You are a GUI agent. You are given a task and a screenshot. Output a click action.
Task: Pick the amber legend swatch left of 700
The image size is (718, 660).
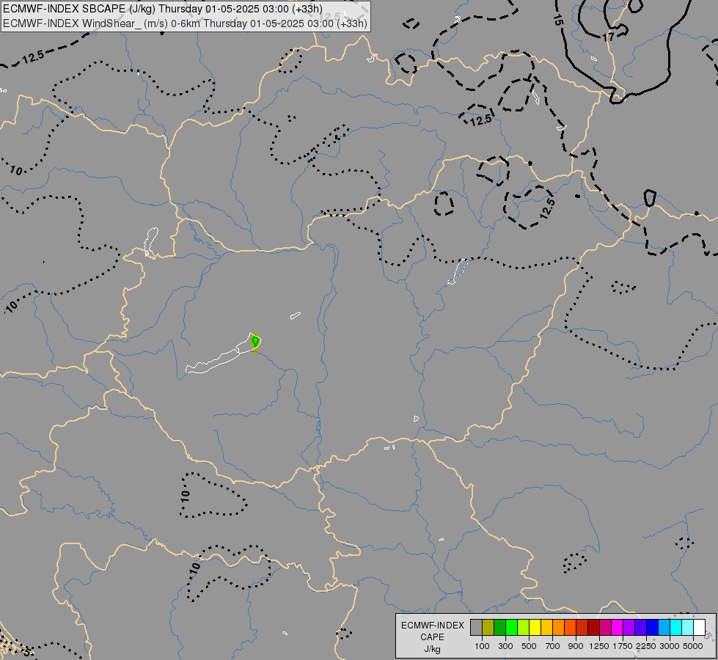[546, 627]
